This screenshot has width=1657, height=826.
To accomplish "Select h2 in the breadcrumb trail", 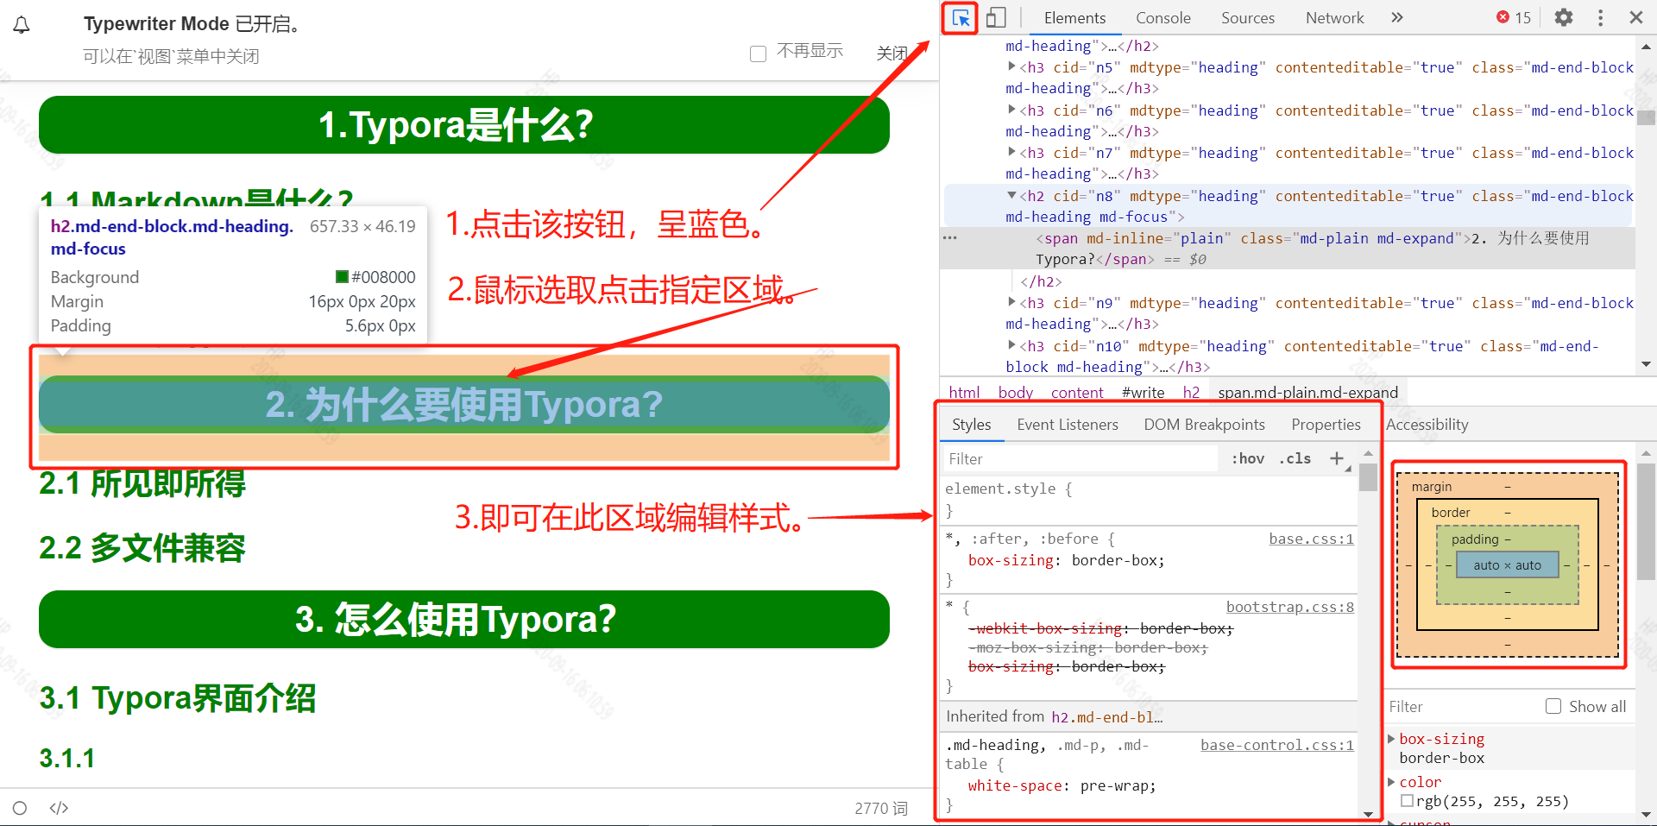I will point(1191,393).
